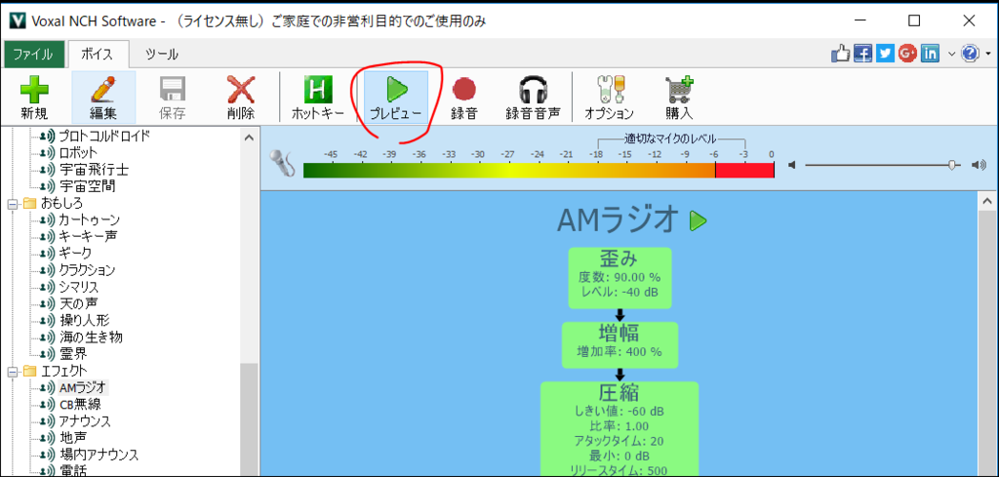Select the AMラジオ voice

(x=83, y=387)
